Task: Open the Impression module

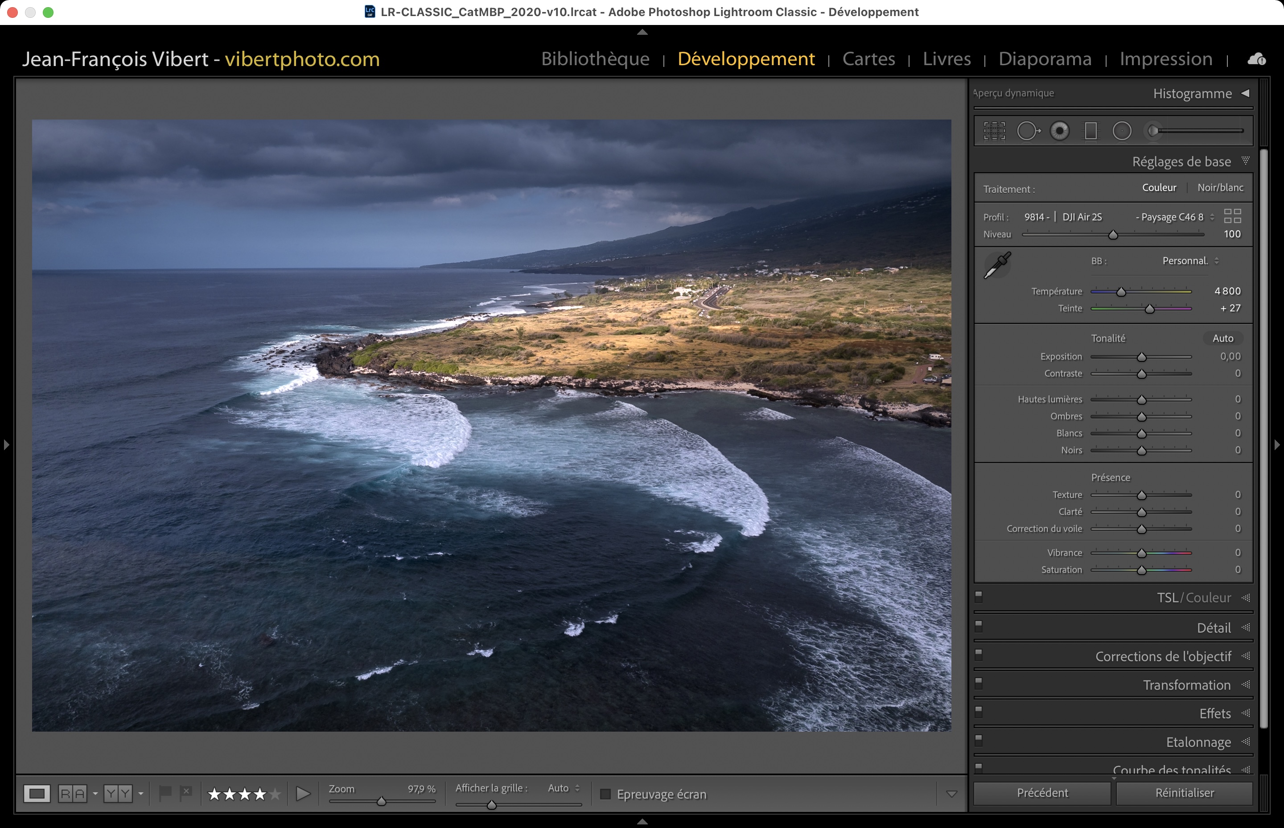Action: 1166,58
